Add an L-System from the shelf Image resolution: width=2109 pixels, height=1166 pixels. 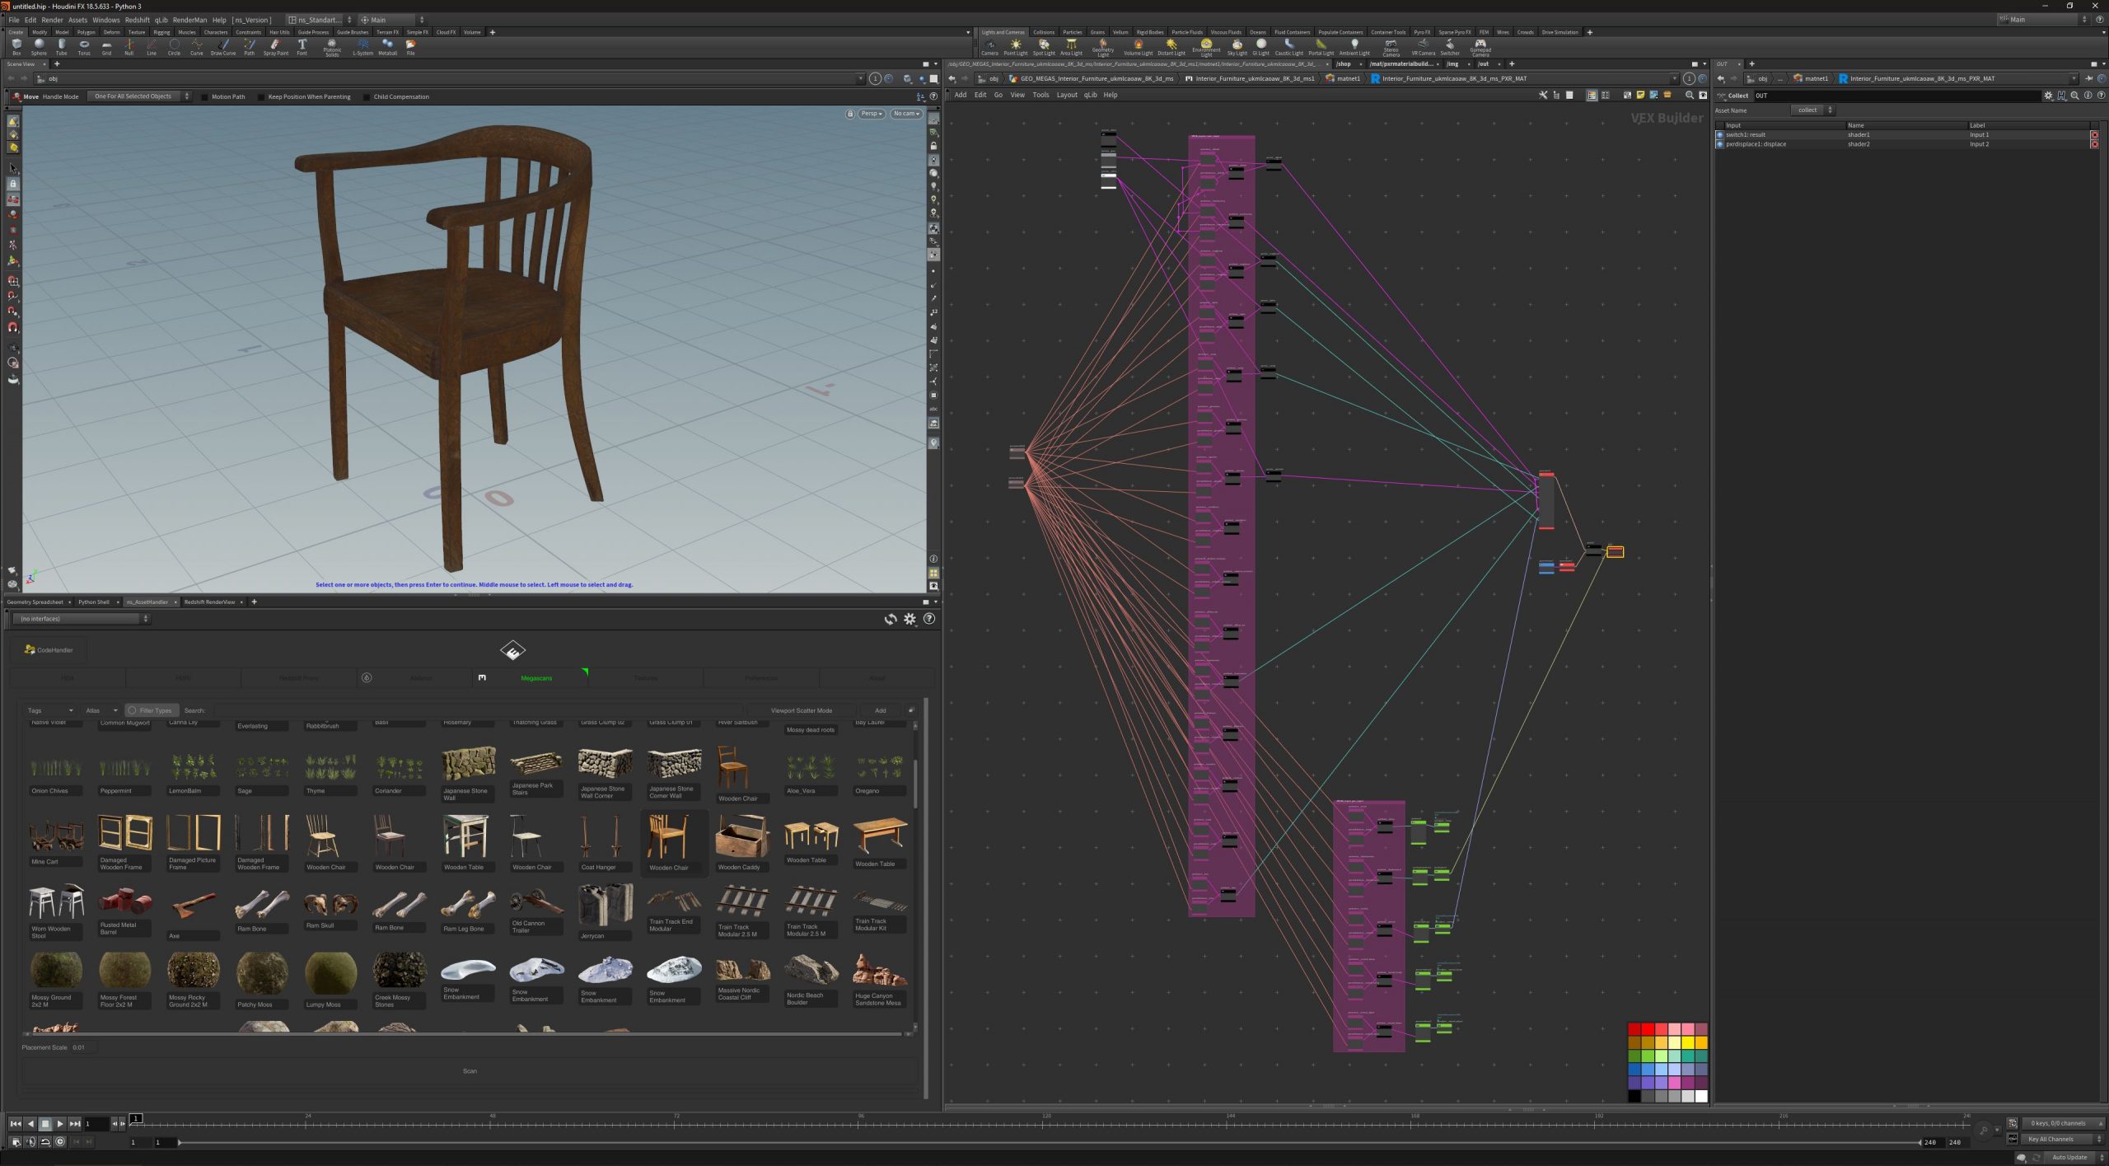362,46
